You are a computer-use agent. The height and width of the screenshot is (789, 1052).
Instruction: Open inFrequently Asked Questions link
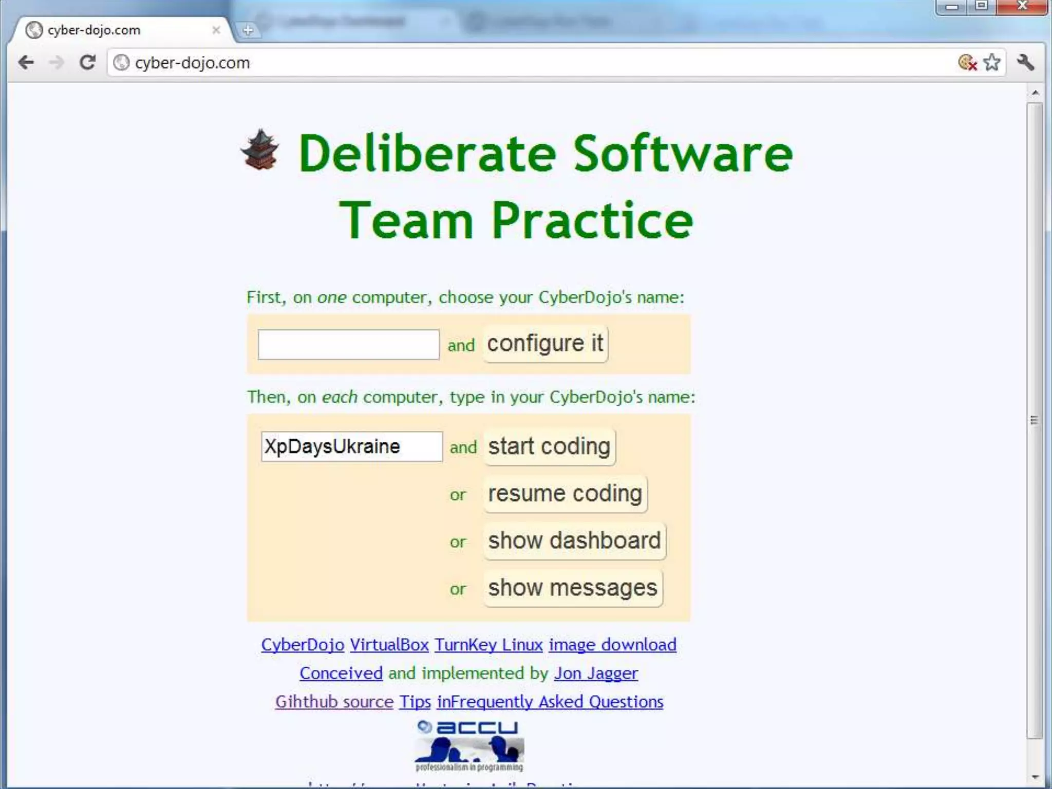pyautogui.click(x=550, y=702)
